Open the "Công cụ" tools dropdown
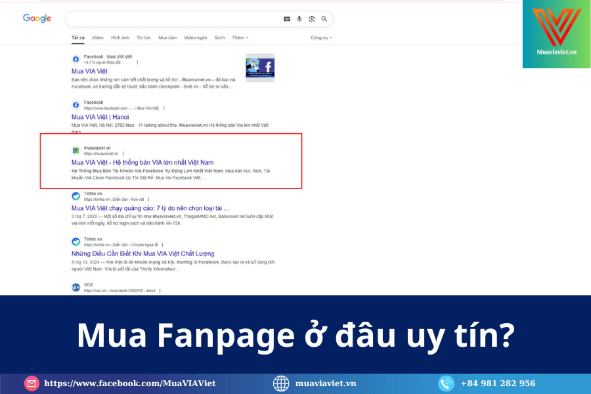The image size is (591, 394). 321,37
